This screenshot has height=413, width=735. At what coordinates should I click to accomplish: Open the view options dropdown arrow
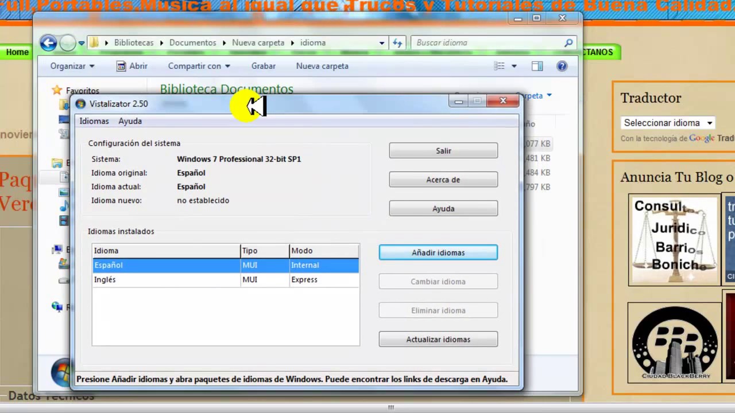click(514, 66)
